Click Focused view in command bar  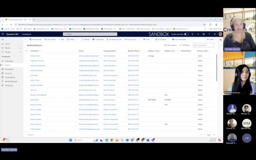pos(35,40)
